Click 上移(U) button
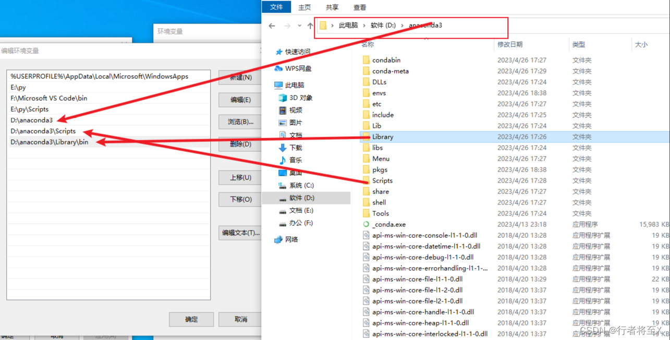 click(x=240, y=177)
